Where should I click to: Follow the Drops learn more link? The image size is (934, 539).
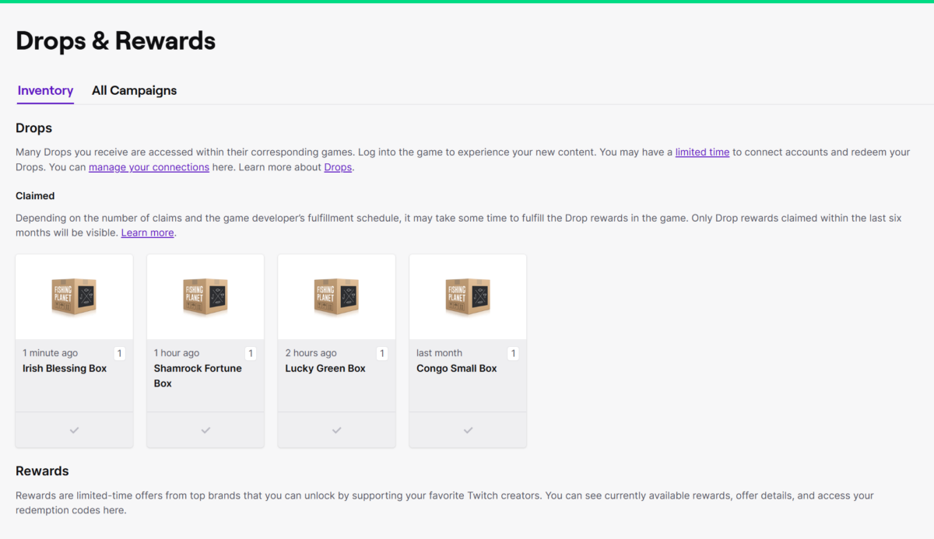coord(338,167)
